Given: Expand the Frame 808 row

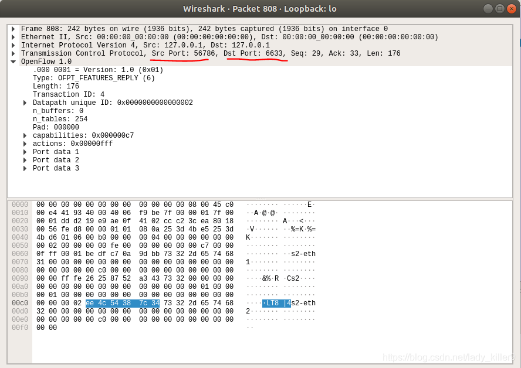Looking at the screenshot, I should click(x=13, y=29).
